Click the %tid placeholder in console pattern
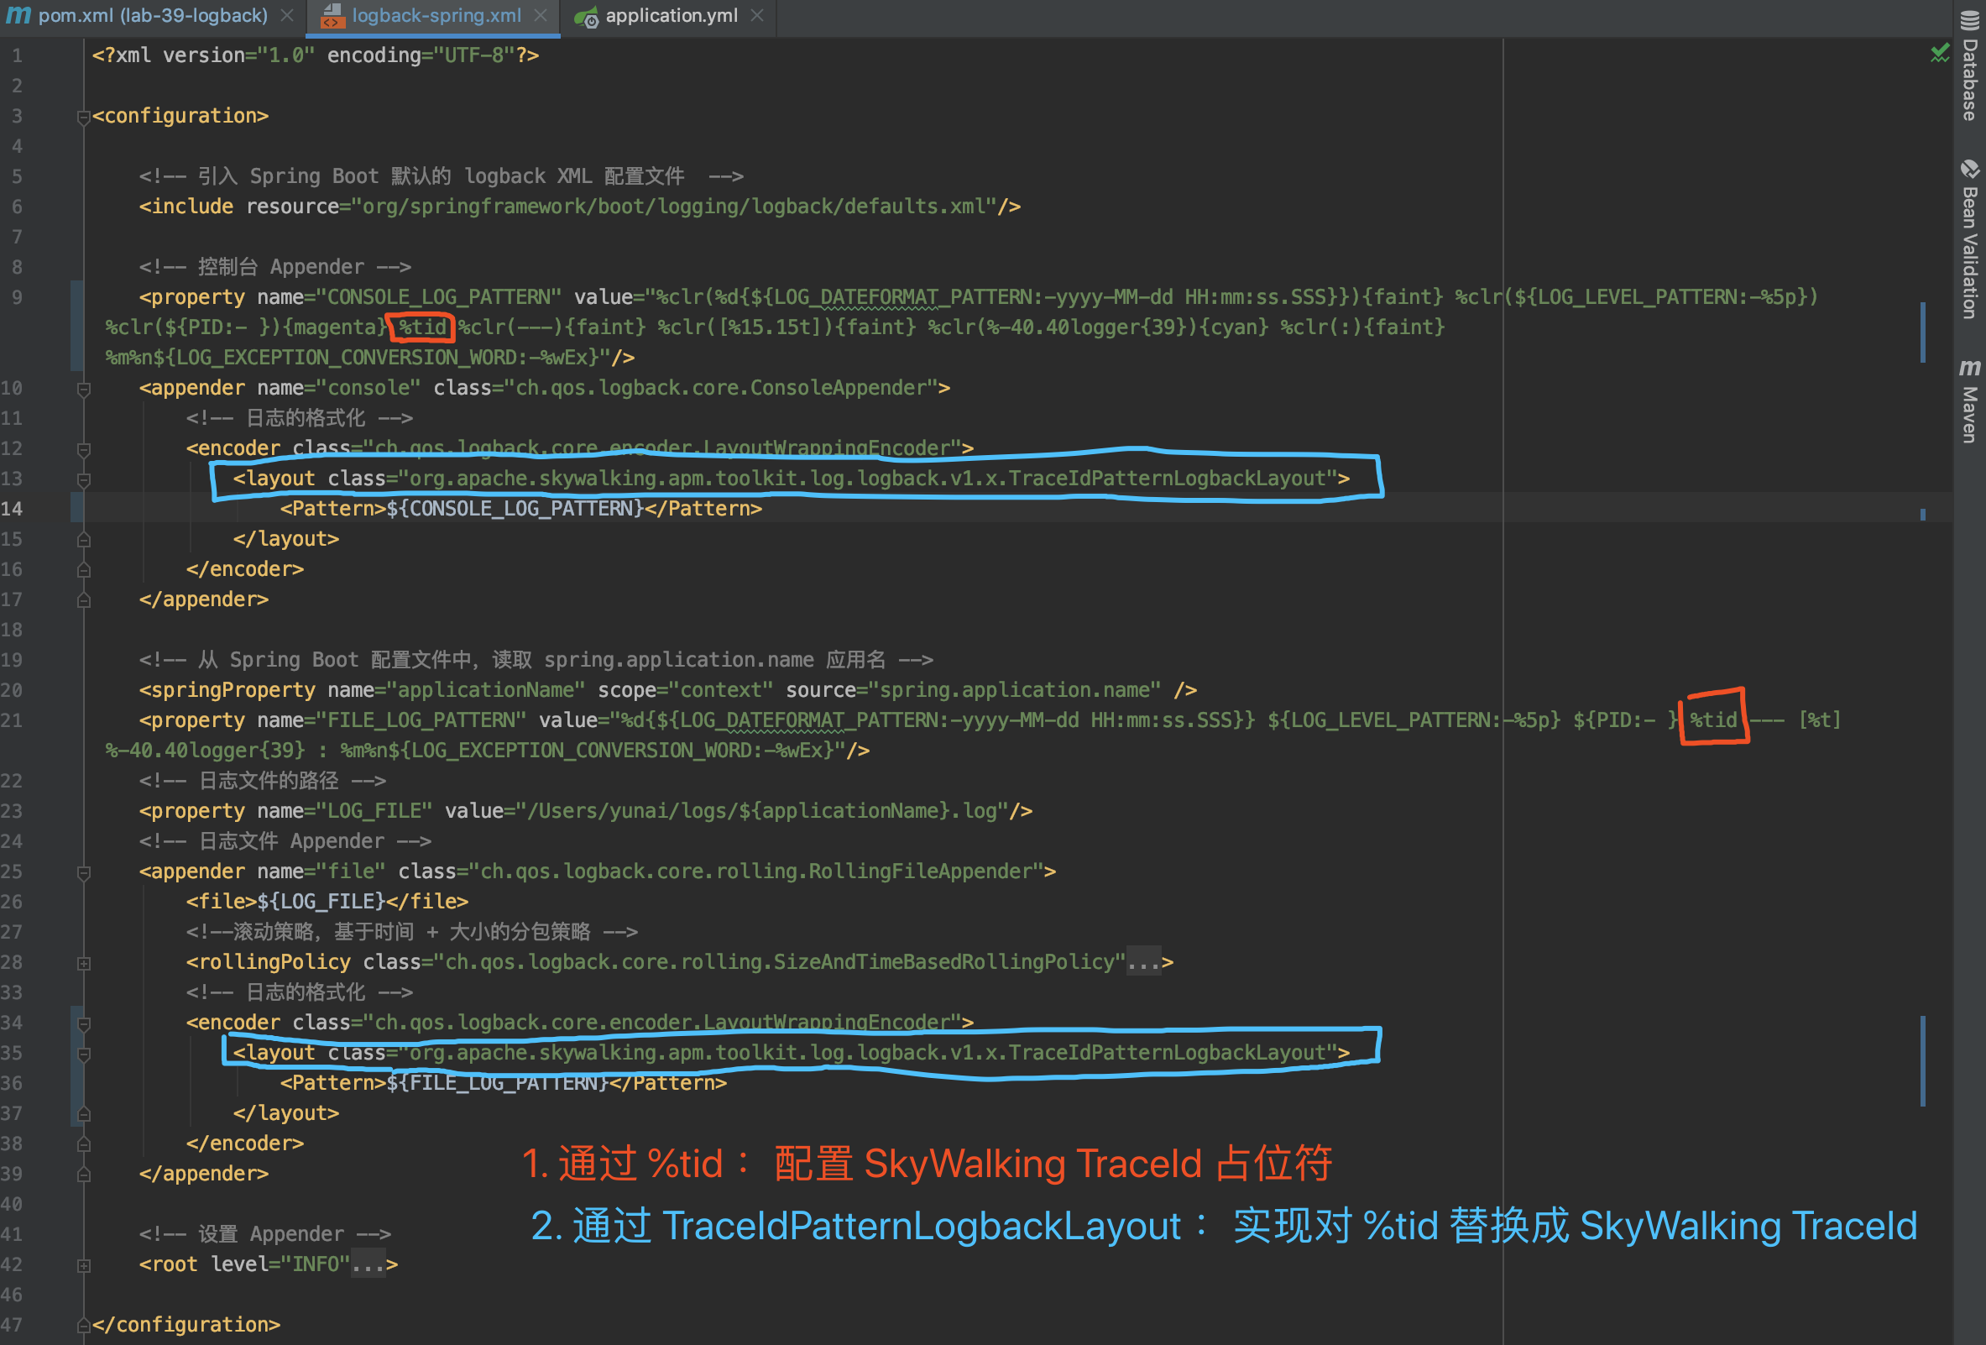This screenshot has height=1345, width=1986. (422, 327)
